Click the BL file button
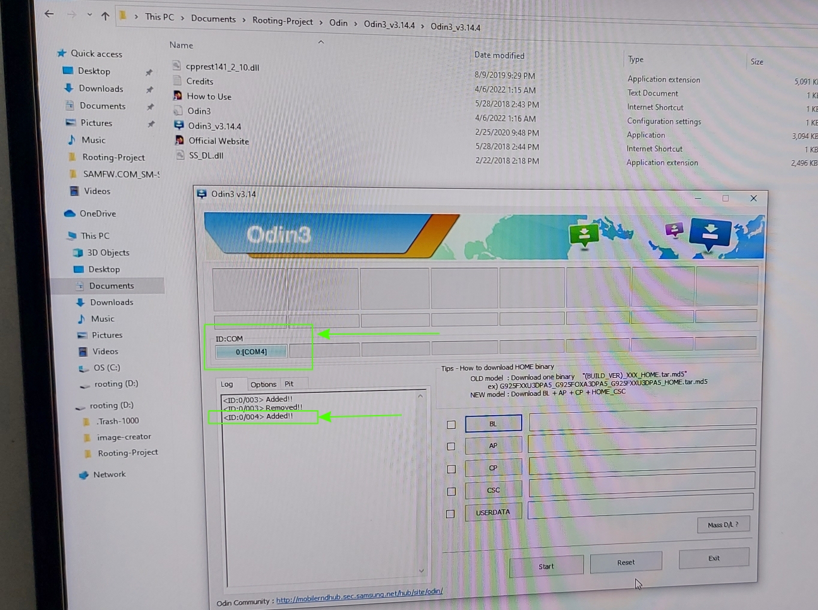 (493, 423)
